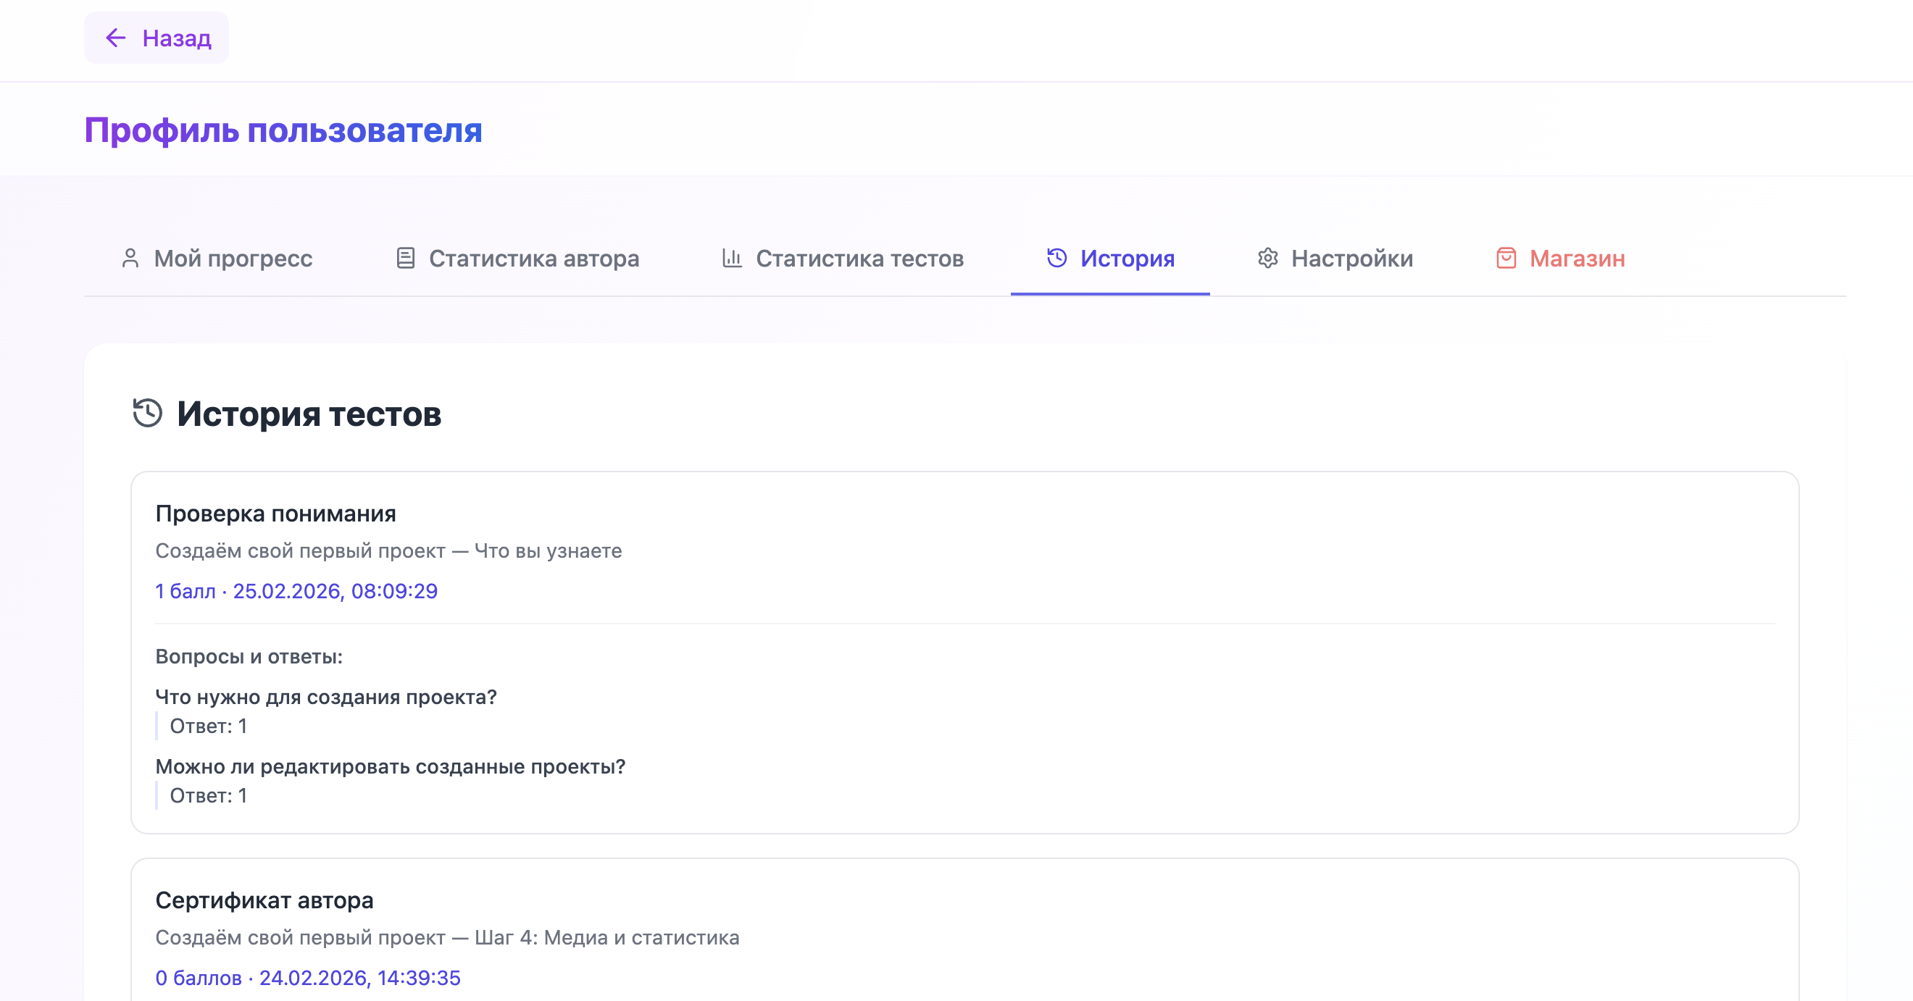Click the bar chart icon for Статистика тестов
Screen dimensions: 1913x1001
click(732, 259)
